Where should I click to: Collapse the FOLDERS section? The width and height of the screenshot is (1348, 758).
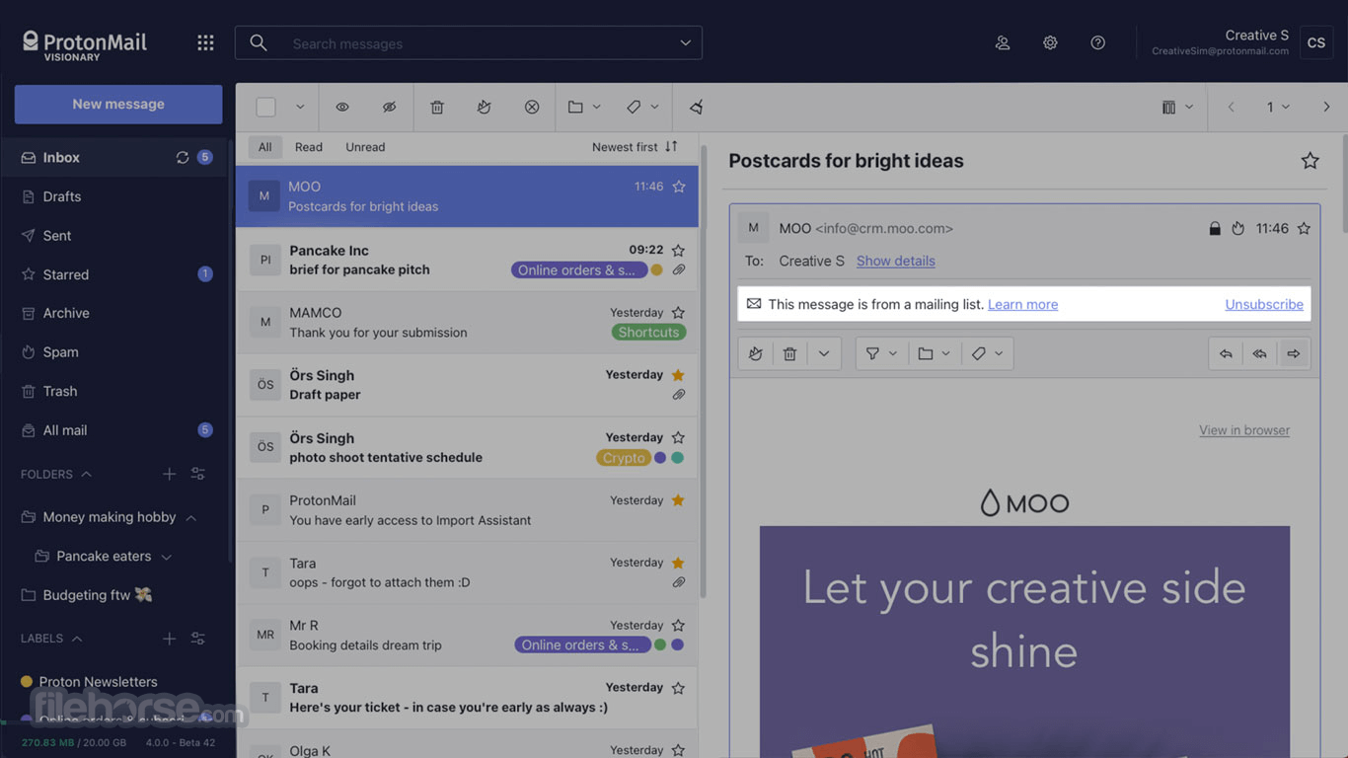coord(86,474)
